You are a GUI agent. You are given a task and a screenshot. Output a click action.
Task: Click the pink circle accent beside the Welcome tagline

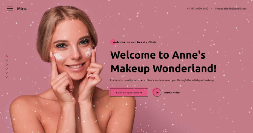pyautogui.click(x=113, y=42)
